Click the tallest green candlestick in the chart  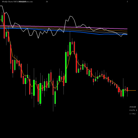pyautogui.click(x=66, y=67)
